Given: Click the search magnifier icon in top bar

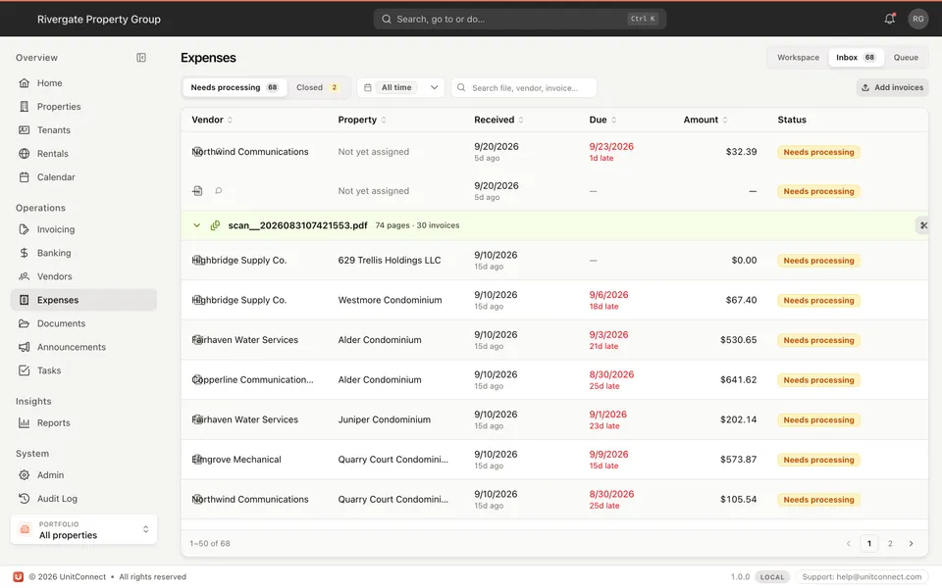Looking at the screenshot, I should (x=387, y=20).
